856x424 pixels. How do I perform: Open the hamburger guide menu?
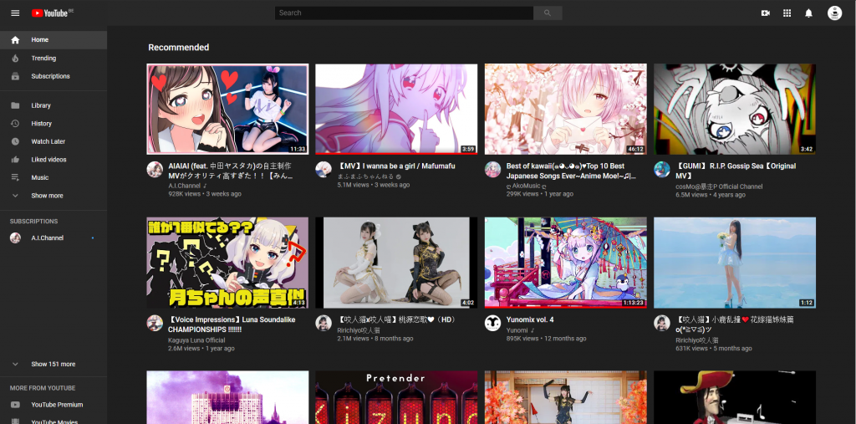(15, 13)
